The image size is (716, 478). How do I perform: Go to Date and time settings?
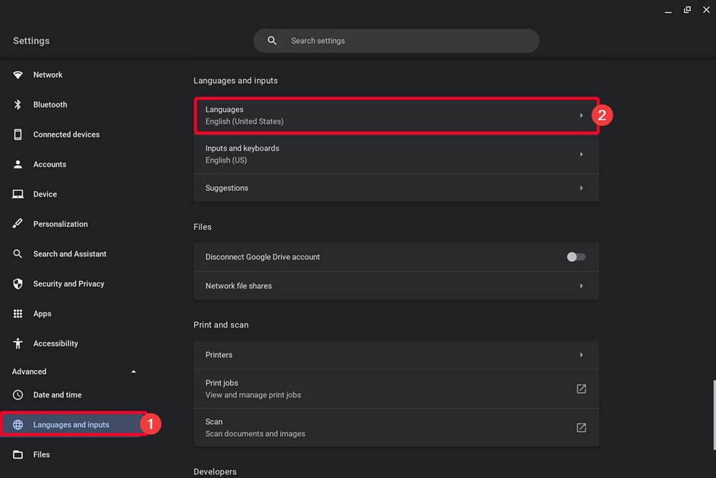[x=57, y=395]
